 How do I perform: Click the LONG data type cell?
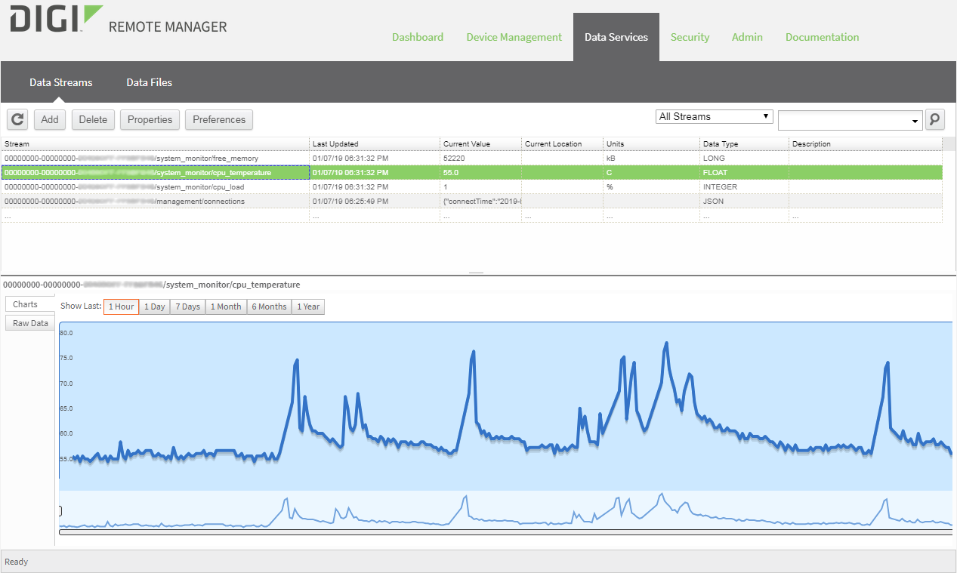tap(745, 159)
